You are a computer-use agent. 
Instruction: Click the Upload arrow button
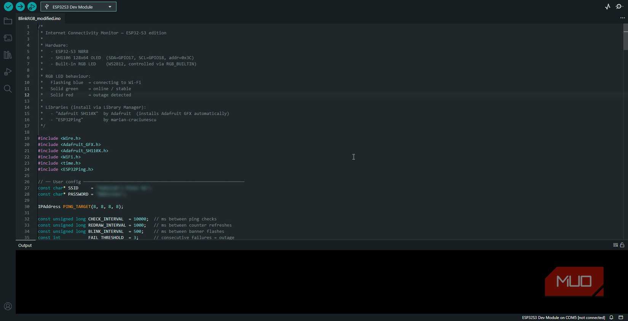click(20, 6)
